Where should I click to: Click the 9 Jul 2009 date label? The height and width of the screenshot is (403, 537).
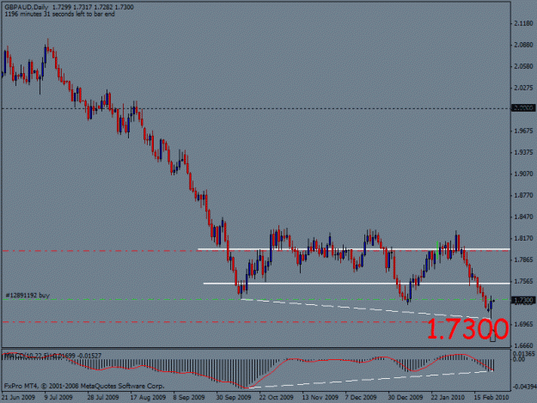click(58, 397)
